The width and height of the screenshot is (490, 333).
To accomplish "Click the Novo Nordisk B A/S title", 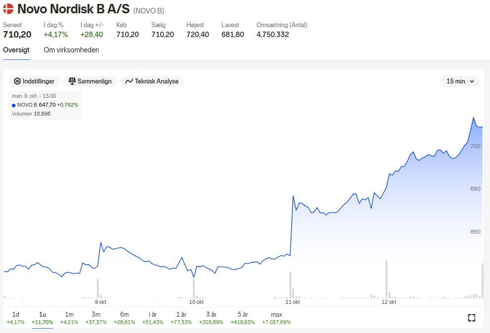I will coord(74,9).
